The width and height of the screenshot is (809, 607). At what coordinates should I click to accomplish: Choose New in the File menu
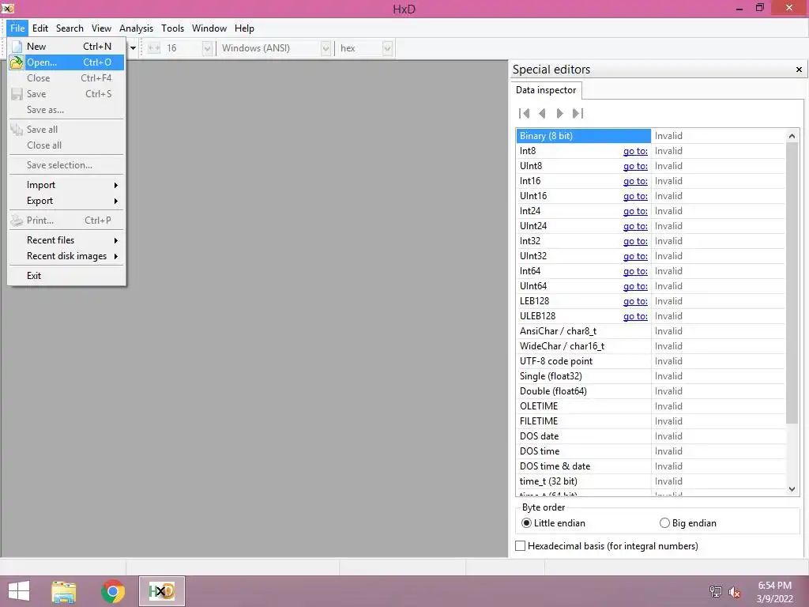[x=66, y=47]
